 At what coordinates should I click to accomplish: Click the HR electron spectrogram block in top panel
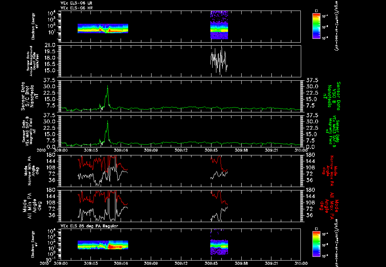(x=219, y=25)
